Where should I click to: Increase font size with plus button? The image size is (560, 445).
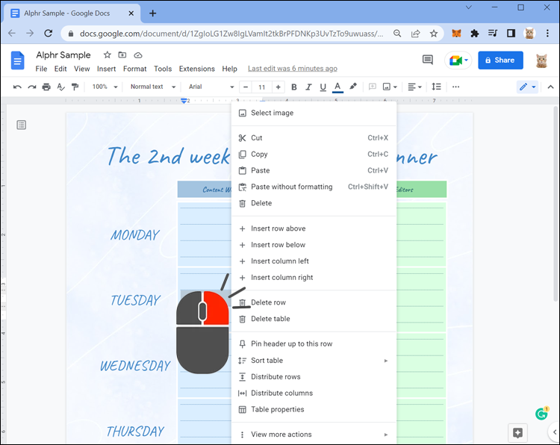[x=278, y=87]
